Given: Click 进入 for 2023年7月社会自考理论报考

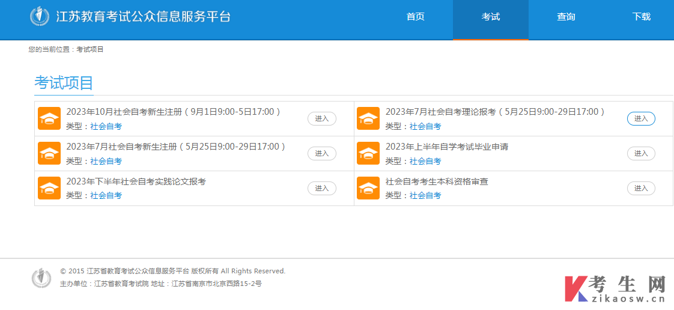Looking at the screenshot, I should point(641,119).
